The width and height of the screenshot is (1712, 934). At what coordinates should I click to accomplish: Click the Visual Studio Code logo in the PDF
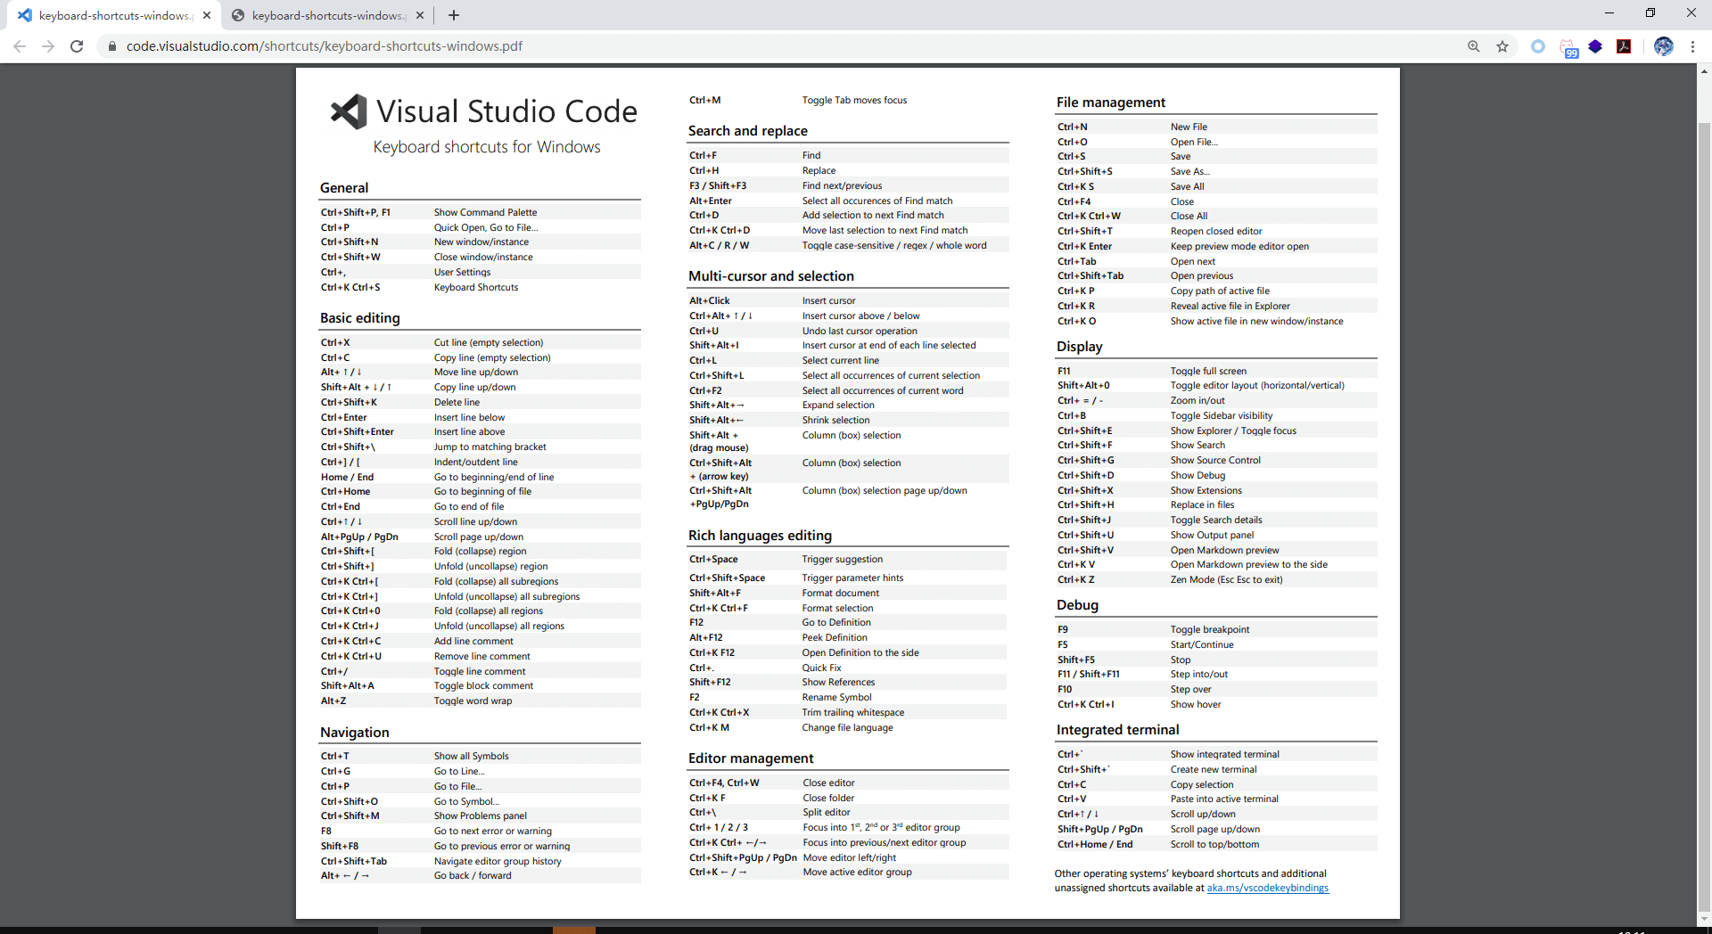[349, 112]
